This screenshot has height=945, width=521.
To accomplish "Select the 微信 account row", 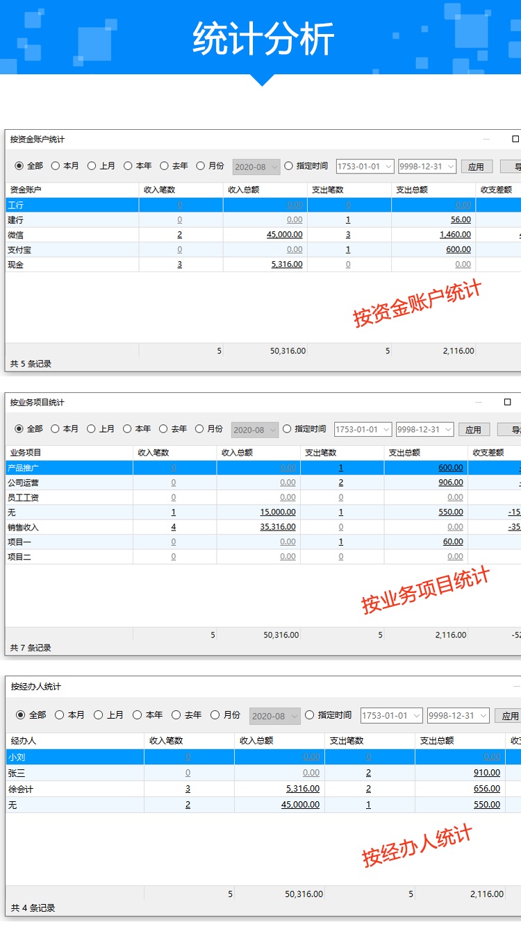I will click(263, 235).
